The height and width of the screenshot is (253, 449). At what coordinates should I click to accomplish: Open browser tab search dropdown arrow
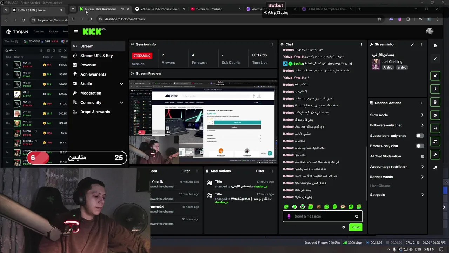pos(73,9)
